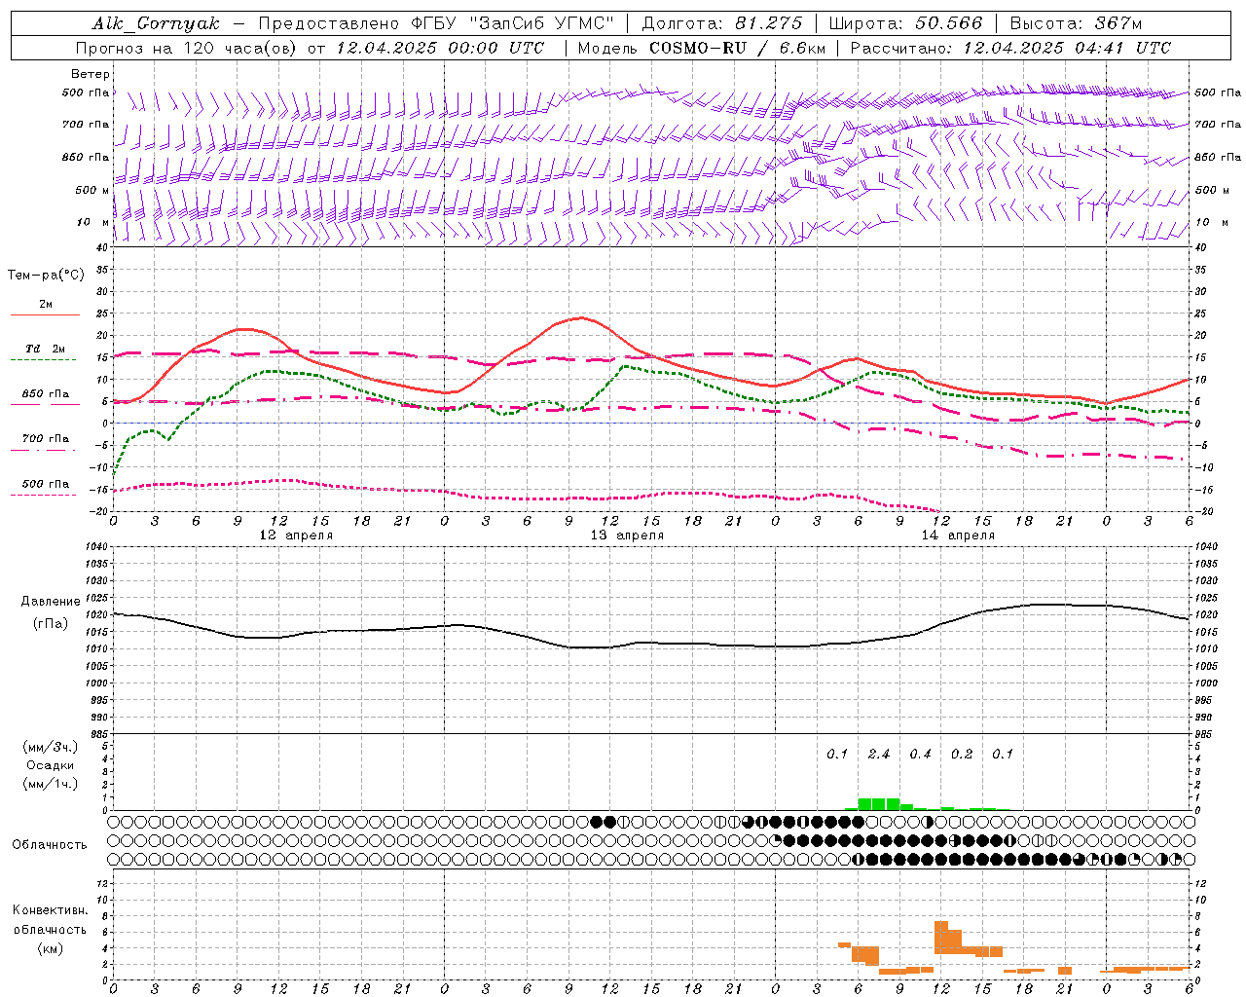The width and height of the screenshot is (1246, 997).
Task: Click the model label COSMO-RU / 6.6км
Action: point(738,48)
